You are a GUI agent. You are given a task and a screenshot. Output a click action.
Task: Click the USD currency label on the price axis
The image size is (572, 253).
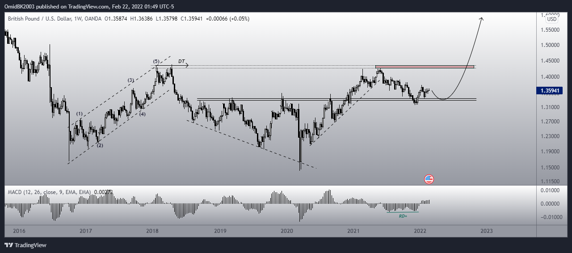[x=552, y=19]
